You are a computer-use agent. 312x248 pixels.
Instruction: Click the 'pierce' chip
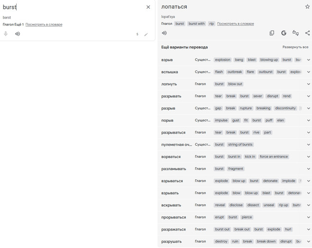pyautogui.click(x=247, y=217)
